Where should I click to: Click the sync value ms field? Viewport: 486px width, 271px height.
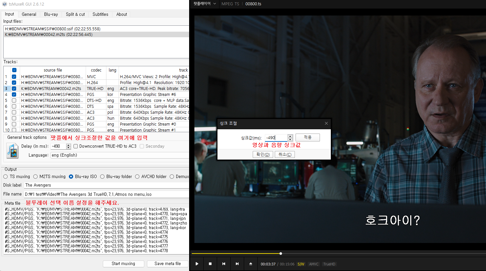(x=276, y=137)
